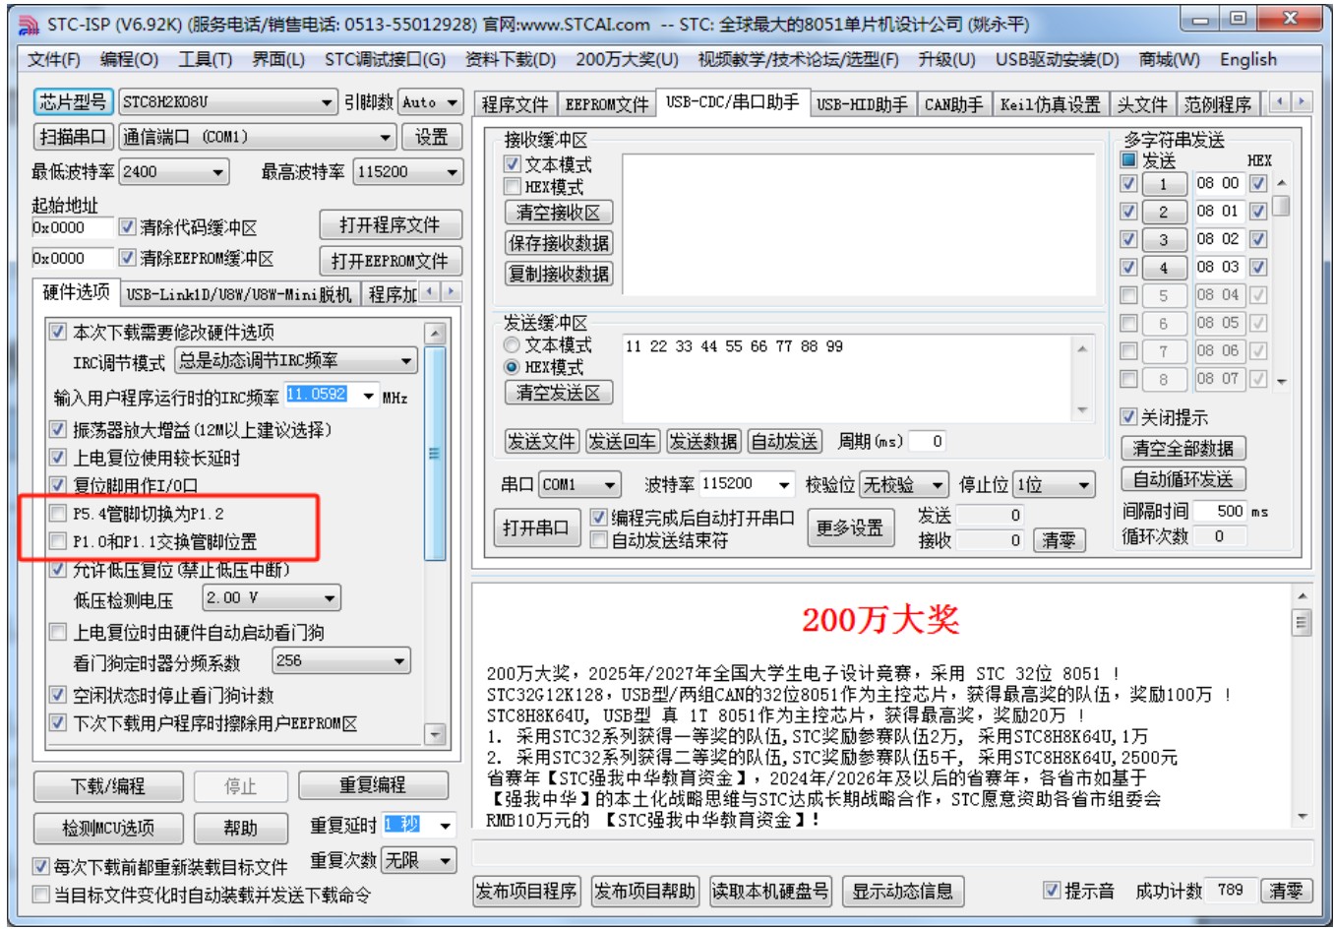Open 看门狗定时器分频系数 256 dropdown

point(399,661)
